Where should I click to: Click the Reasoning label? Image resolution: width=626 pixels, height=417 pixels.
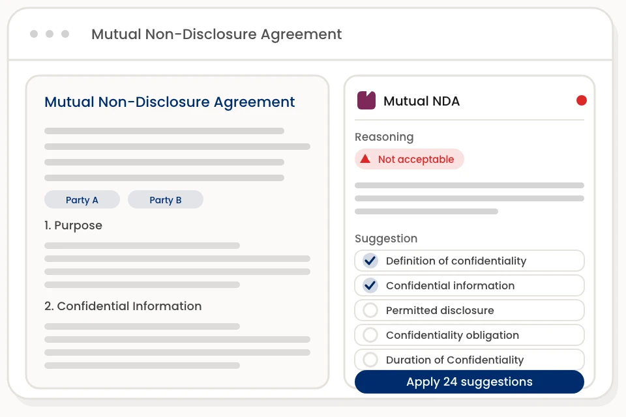384,137
